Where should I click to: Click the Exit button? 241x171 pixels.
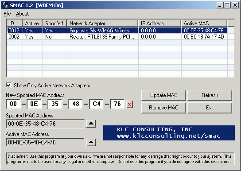coord(210,108)
